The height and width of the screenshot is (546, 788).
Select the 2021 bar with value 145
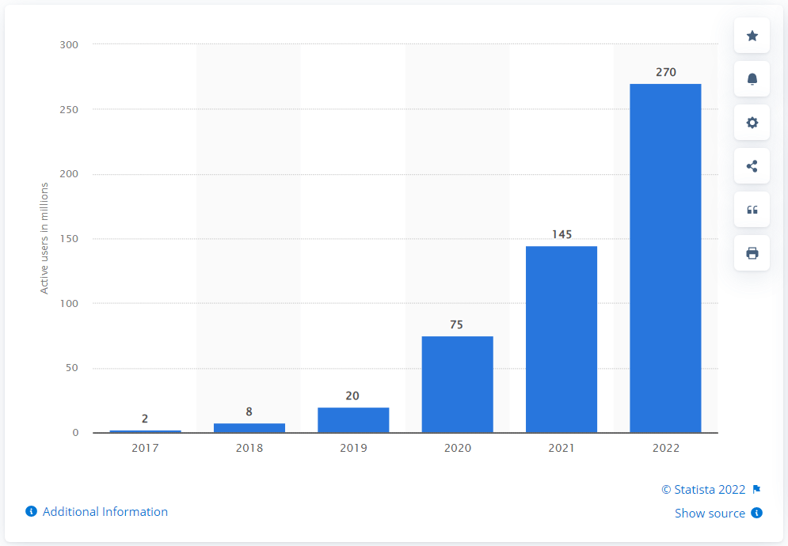(x=561, y=339)
